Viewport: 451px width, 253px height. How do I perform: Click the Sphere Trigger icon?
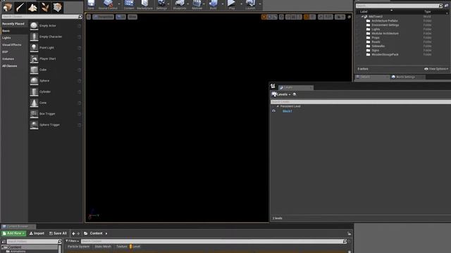click(34, 125)
